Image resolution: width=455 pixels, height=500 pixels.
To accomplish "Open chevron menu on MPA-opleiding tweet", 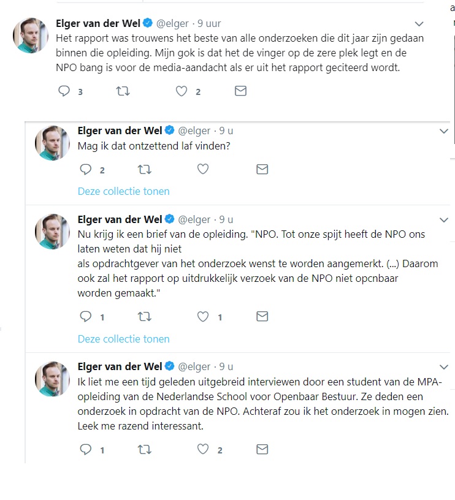I will (444, 367).
